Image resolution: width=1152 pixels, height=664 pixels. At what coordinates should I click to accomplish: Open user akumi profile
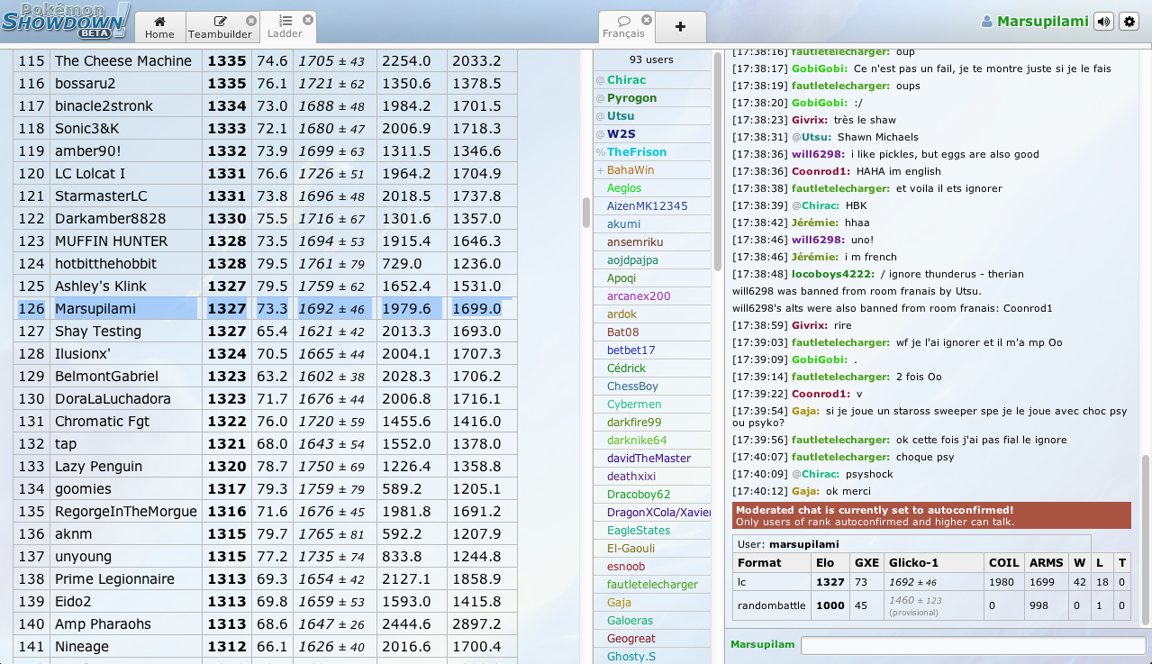click(x=653, y=224)
